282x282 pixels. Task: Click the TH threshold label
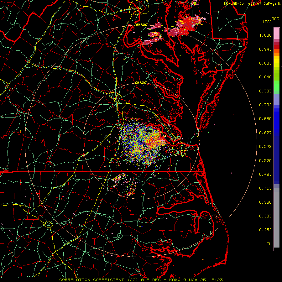269,244
